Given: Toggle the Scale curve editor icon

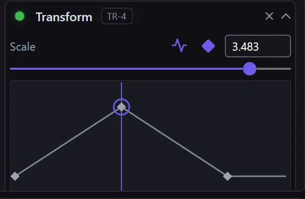Looking at the screenshot, I should 179,45.
